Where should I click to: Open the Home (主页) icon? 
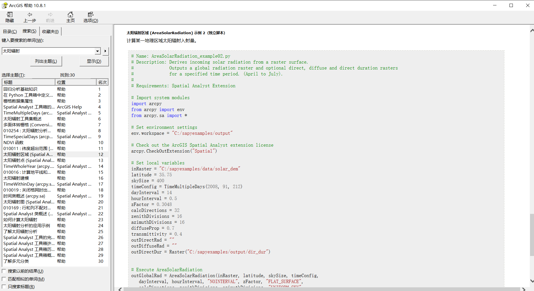[70, 15]
